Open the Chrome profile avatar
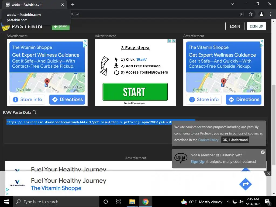Image resolution: width=276 pixels, height=207 pixels. point(261,14)
